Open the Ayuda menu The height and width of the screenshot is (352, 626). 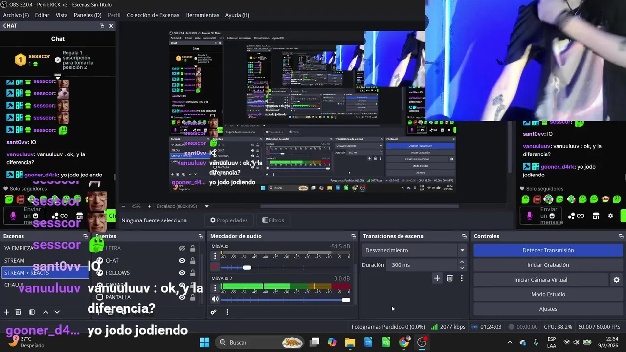click(237, 15)
